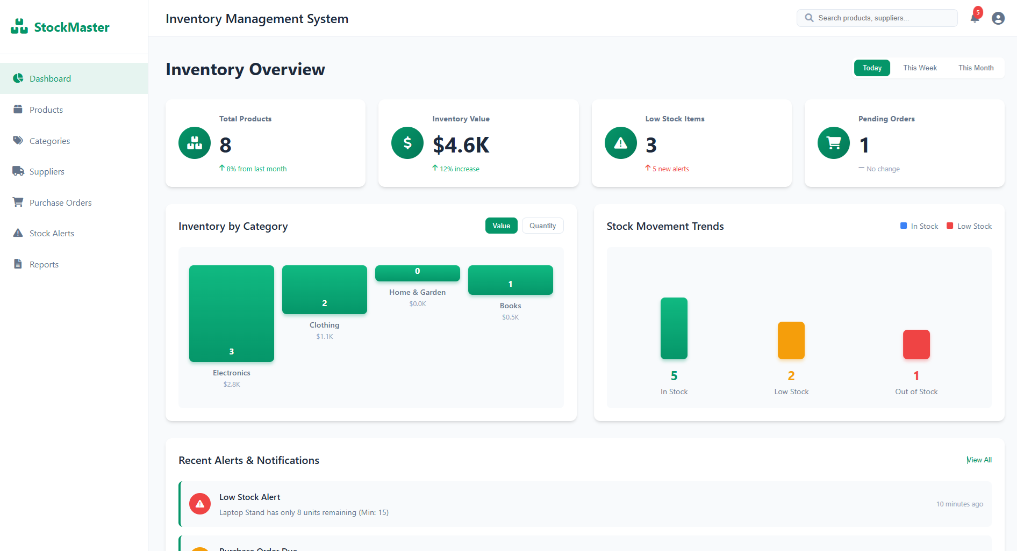The width and height of the screenshot is (1017, 551).
Task: Click the Purchase Orders cart icon
Action: [19, 202]
